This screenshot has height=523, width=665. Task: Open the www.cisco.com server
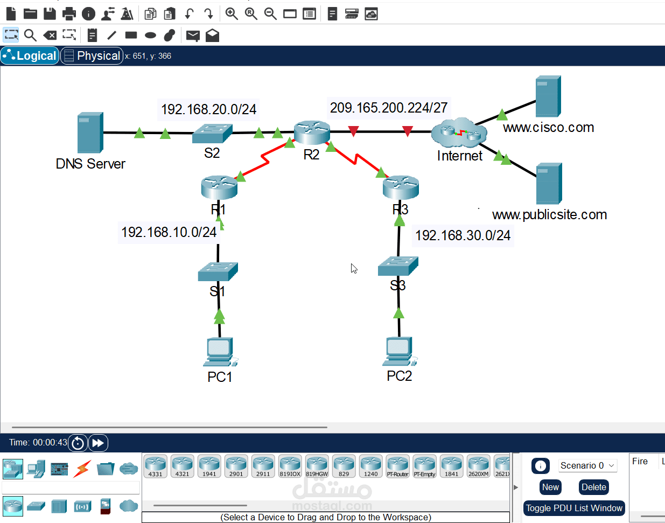coord(548,96)
